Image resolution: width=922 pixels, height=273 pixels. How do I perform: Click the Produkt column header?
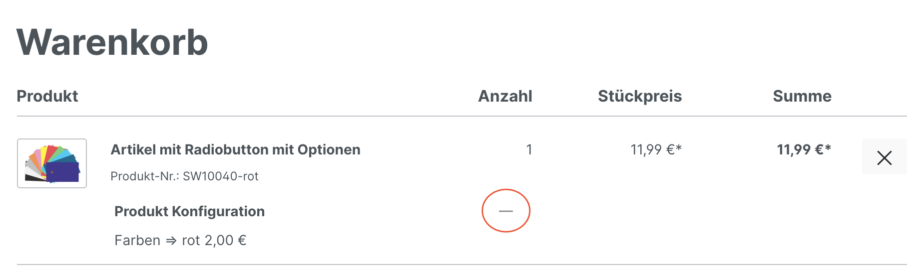[x=47, y=96]
